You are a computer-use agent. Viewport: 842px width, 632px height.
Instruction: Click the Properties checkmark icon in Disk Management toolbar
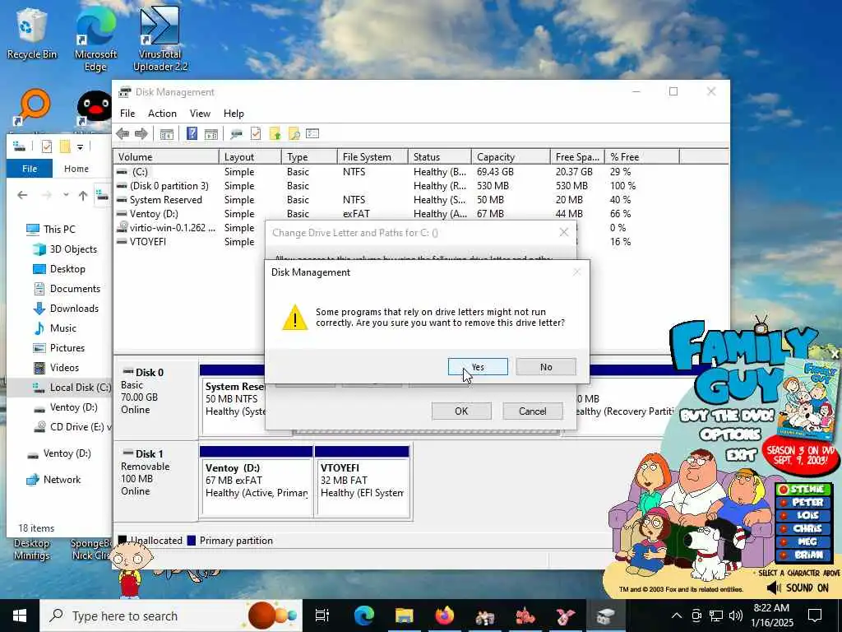coord(256,133)
